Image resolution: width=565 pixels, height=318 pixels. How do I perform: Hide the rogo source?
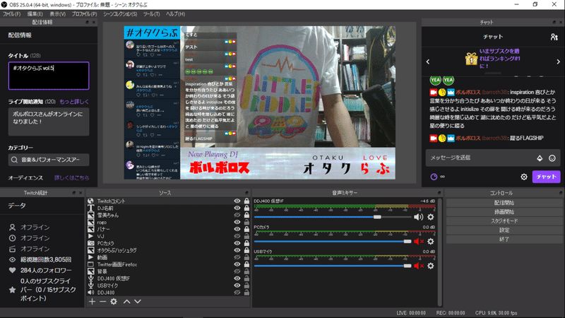pyautogui.click(x=237, y=222)
